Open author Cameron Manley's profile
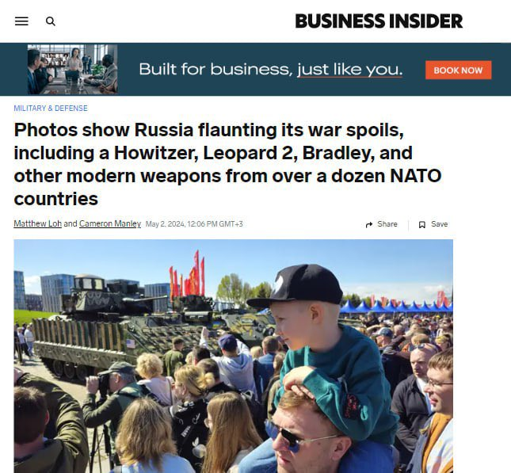This screenshot has width=511, height=473. click(110, 223)
